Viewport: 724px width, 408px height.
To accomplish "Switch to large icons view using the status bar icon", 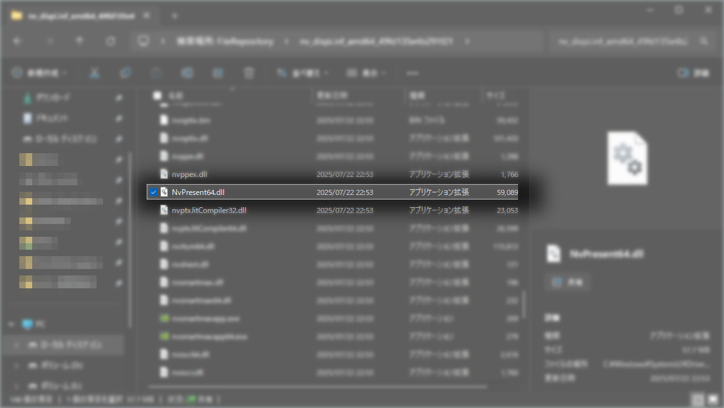I will point(713,399).
